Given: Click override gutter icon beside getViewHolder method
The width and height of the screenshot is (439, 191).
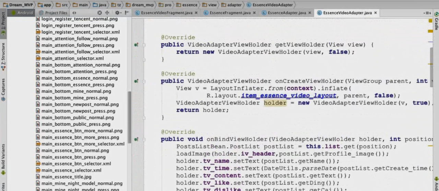Looking at the screenshot, I should (136, 45).
